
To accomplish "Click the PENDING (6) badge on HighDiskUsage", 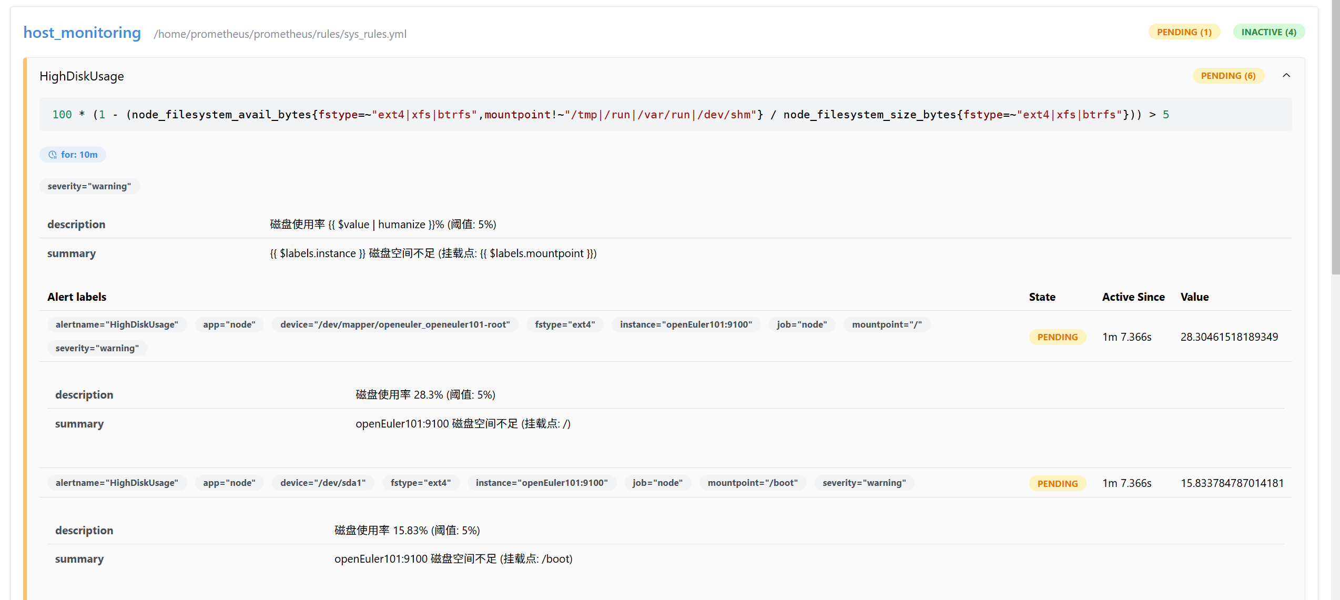I will pos(1229,75).
